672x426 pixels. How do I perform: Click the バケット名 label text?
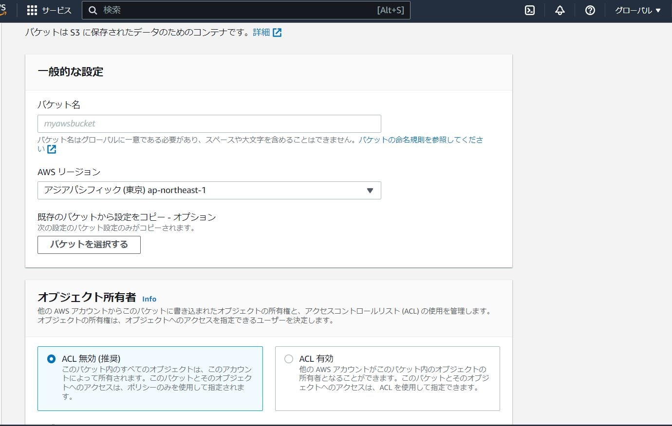click(59, 105)
